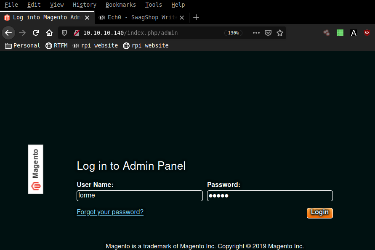Open the green square extension icon
Image resolution: width=375 pixels, height=250 pixels.
pos(340,33)
